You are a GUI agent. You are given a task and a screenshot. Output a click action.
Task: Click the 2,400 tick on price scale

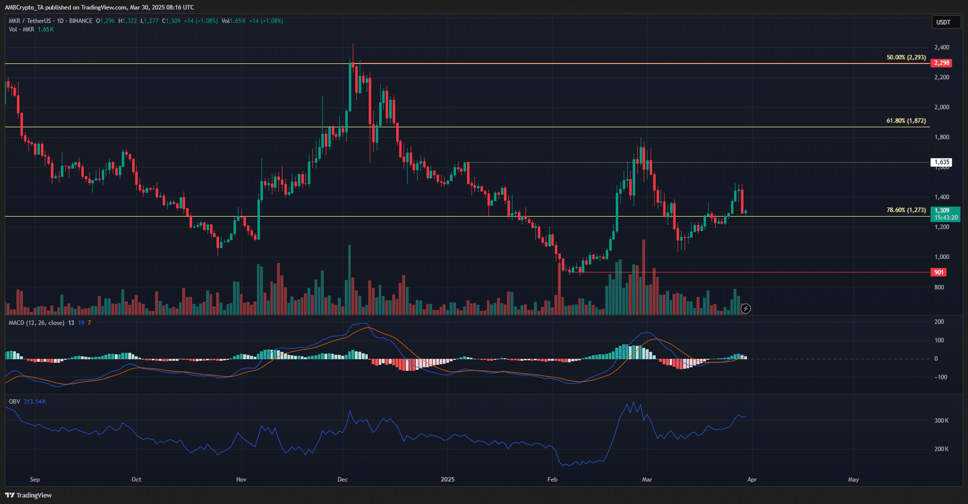point(941,47)
